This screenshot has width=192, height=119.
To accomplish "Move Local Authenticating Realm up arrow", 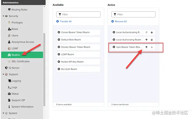I will pyautogui.click(x=146, y=32).
